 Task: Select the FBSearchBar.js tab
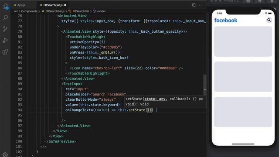[x=53, y=5]
